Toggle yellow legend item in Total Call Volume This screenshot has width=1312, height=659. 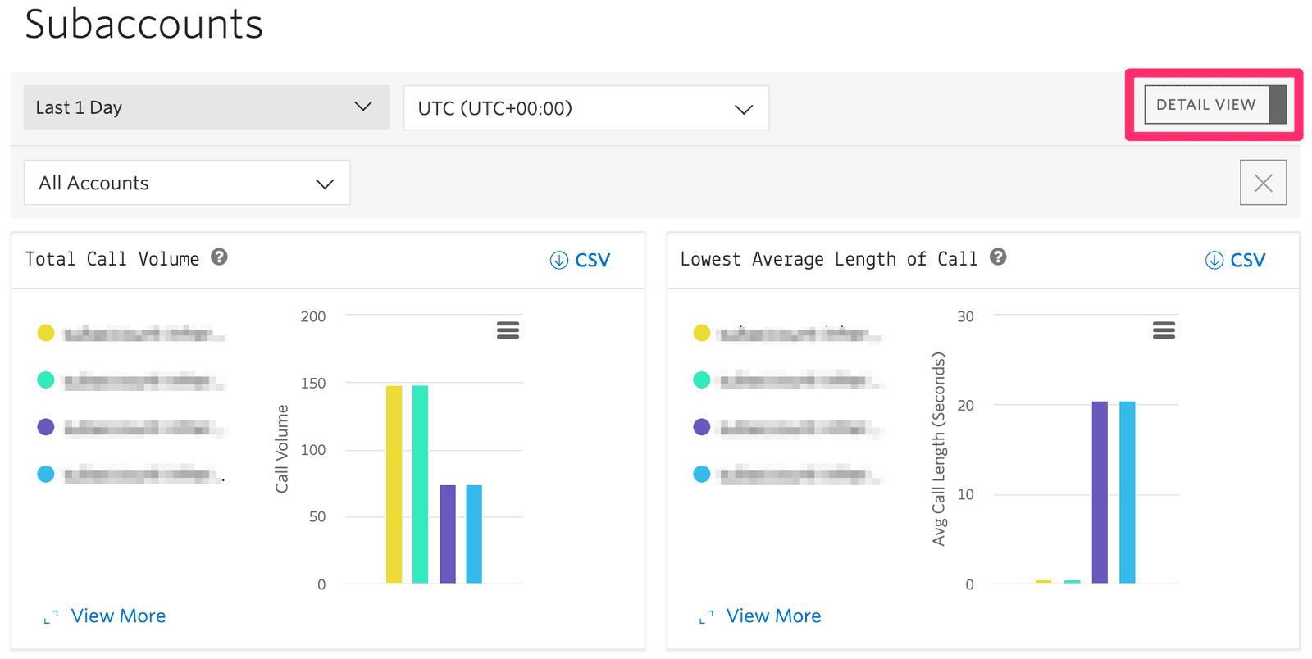[x=46, y=333]
